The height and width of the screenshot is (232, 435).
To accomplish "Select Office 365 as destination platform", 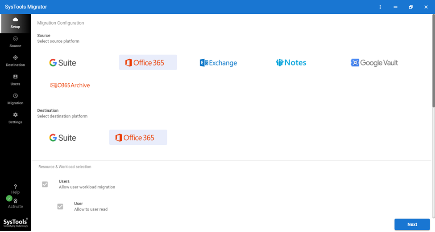I will [138, 137].
